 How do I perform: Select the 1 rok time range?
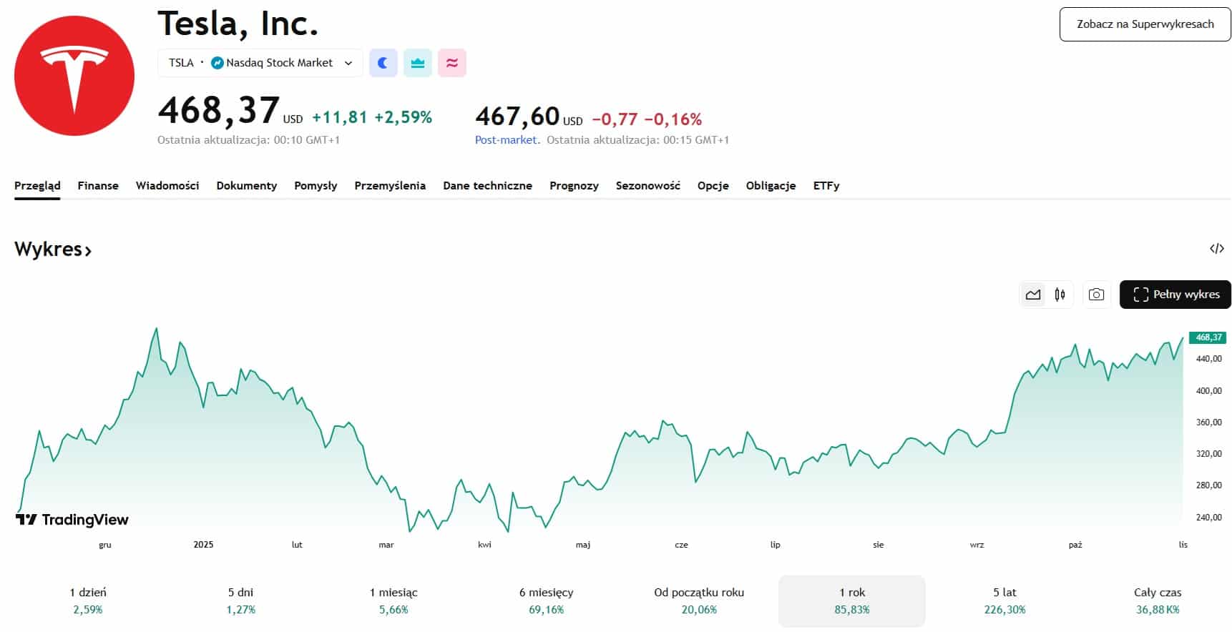pos(851,601)
